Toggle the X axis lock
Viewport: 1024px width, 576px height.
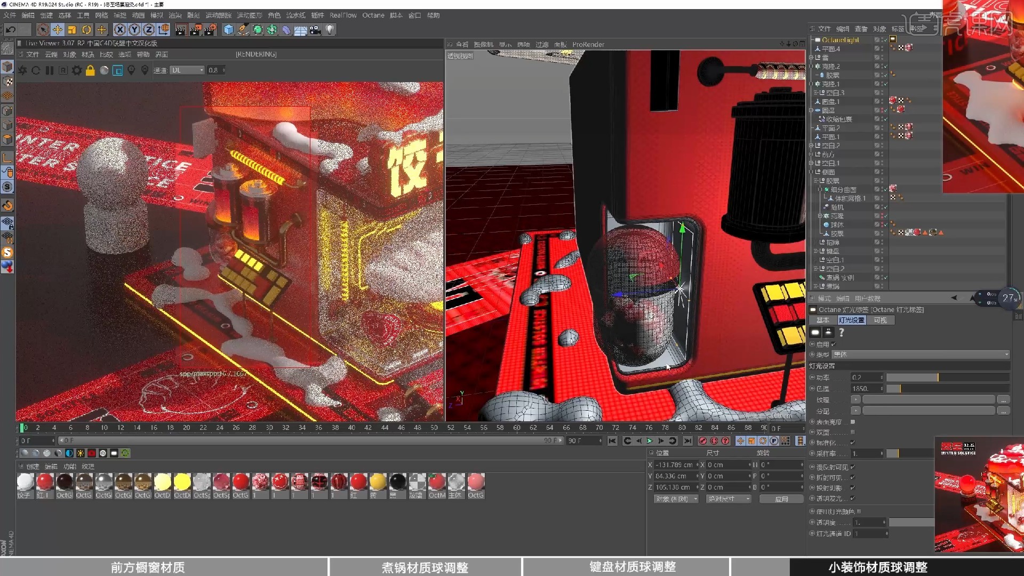click(x=120, y=30)
